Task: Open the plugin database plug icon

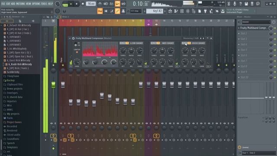Action: tap(205, 11)
